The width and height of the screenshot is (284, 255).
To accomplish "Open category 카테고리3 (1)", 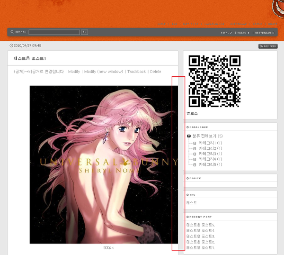I will (210, 154).
